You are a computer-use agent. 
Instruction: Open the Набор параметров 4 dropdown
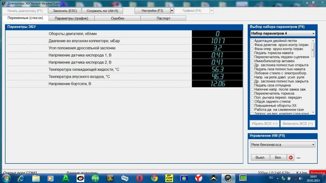[283, 33]
